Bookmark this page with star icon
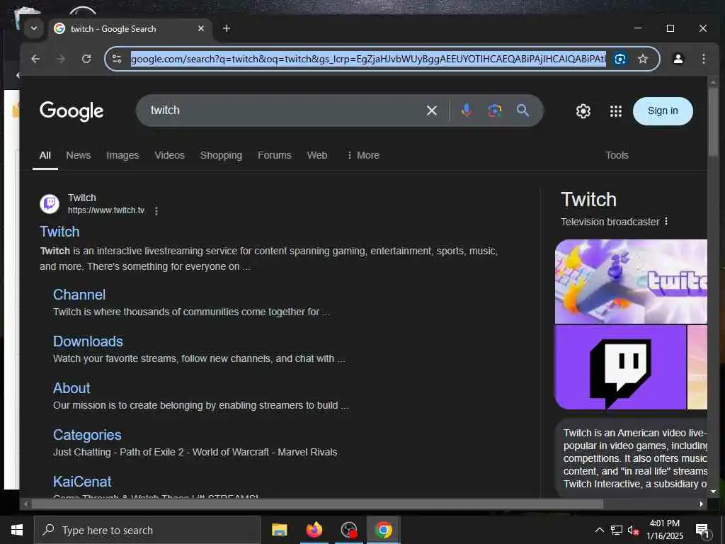This screenshot has height=544, width=725. point(643,59)
